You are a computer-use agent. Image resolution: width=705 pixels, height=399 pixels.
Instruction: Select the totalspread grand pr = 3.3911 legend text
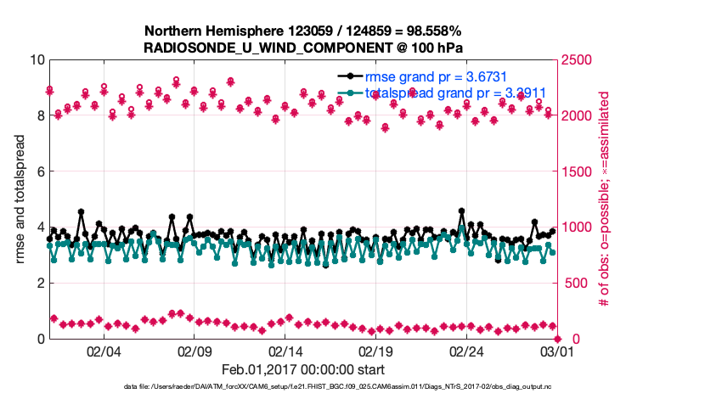pos(455,93)
